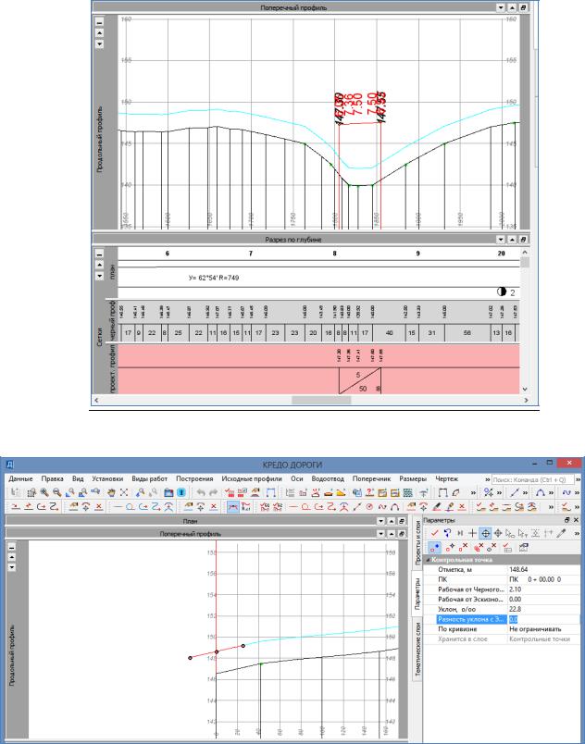Open the Поперечник menu
The height and width of the screenshot is (744, 585).
(x=371, y=478)
